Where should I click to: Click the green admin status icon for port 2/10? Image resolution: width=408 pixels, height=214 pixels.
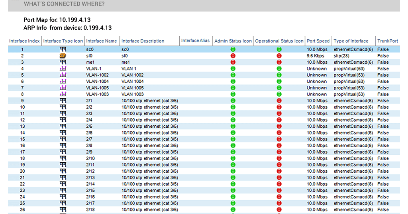tap(233, 158)
